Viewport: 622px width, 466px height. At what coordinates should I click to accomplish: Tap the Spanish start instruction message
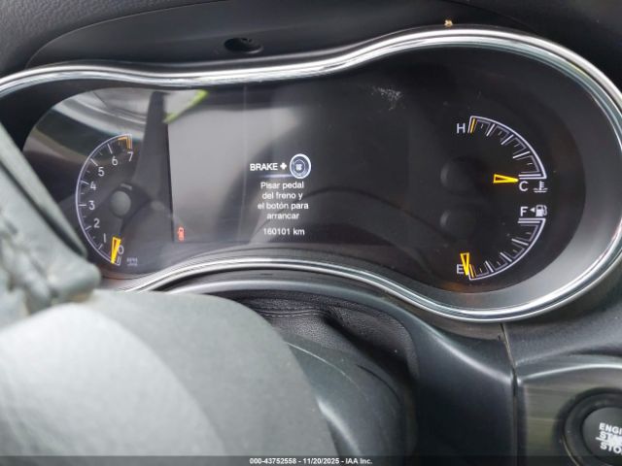[x=283, y=200]
